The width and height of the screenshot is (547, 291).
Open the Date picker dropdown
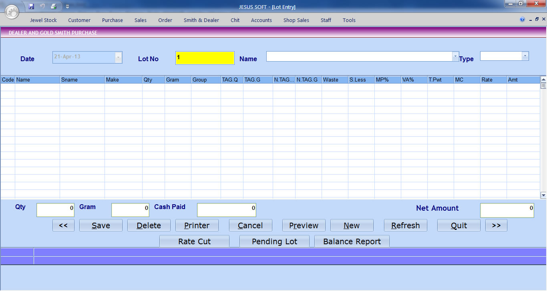118,58
